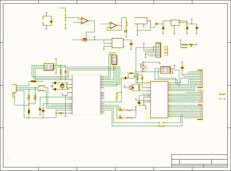This screenshot has height=171, width=231.
Task: Select the capacitor above the ten-pin connector wires
Action: 182,68
